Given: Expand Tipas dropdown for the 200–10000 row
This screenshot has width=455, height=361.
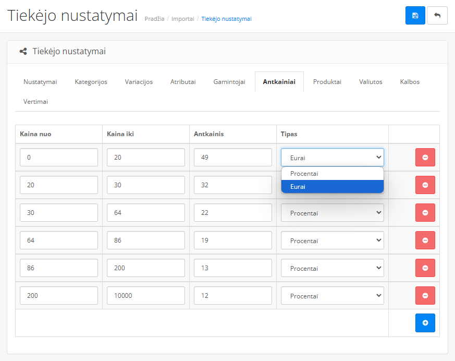Looking at the screenshot, I should 332,296.
